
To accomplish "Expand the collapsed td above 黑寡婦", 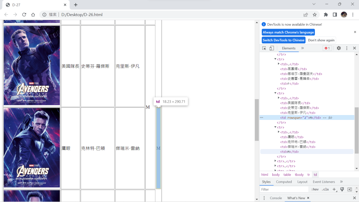I will 279,64.
